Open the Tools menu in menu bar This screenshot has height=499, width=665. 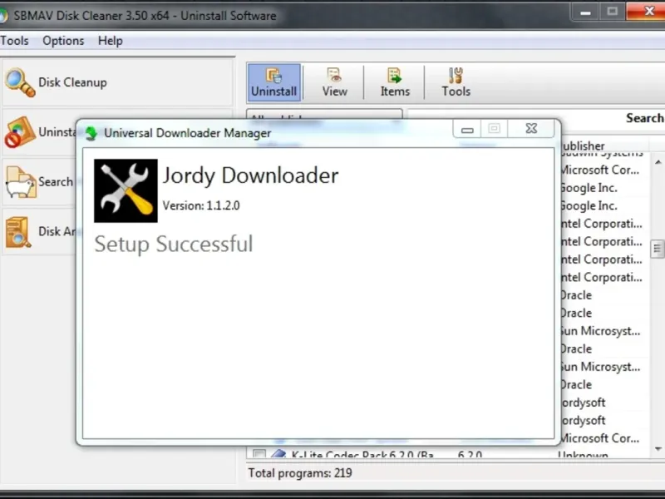coord(14,41)
